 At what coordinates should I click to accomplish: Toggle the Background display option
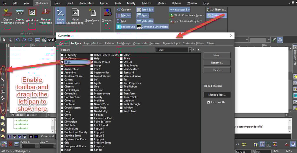(126, 27)
